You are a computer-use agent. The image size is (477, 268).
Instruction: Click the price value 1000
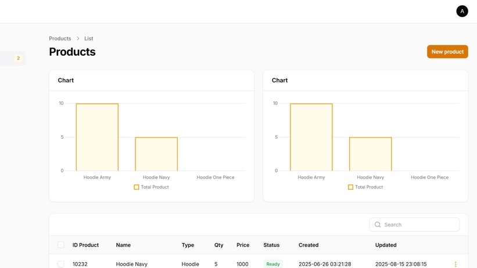coord(242,264)
